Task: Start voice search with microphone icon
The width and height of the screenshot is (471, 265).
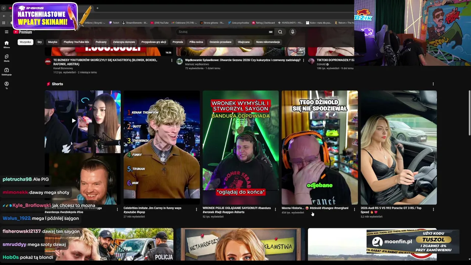Action: [293, 32]
